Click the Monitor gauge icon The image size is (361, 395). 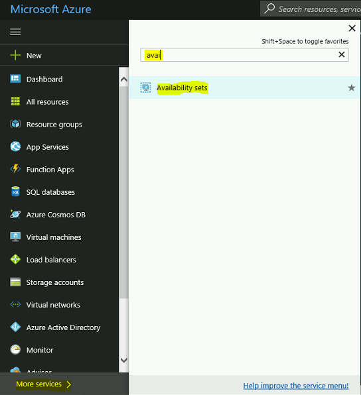[15, 349]
